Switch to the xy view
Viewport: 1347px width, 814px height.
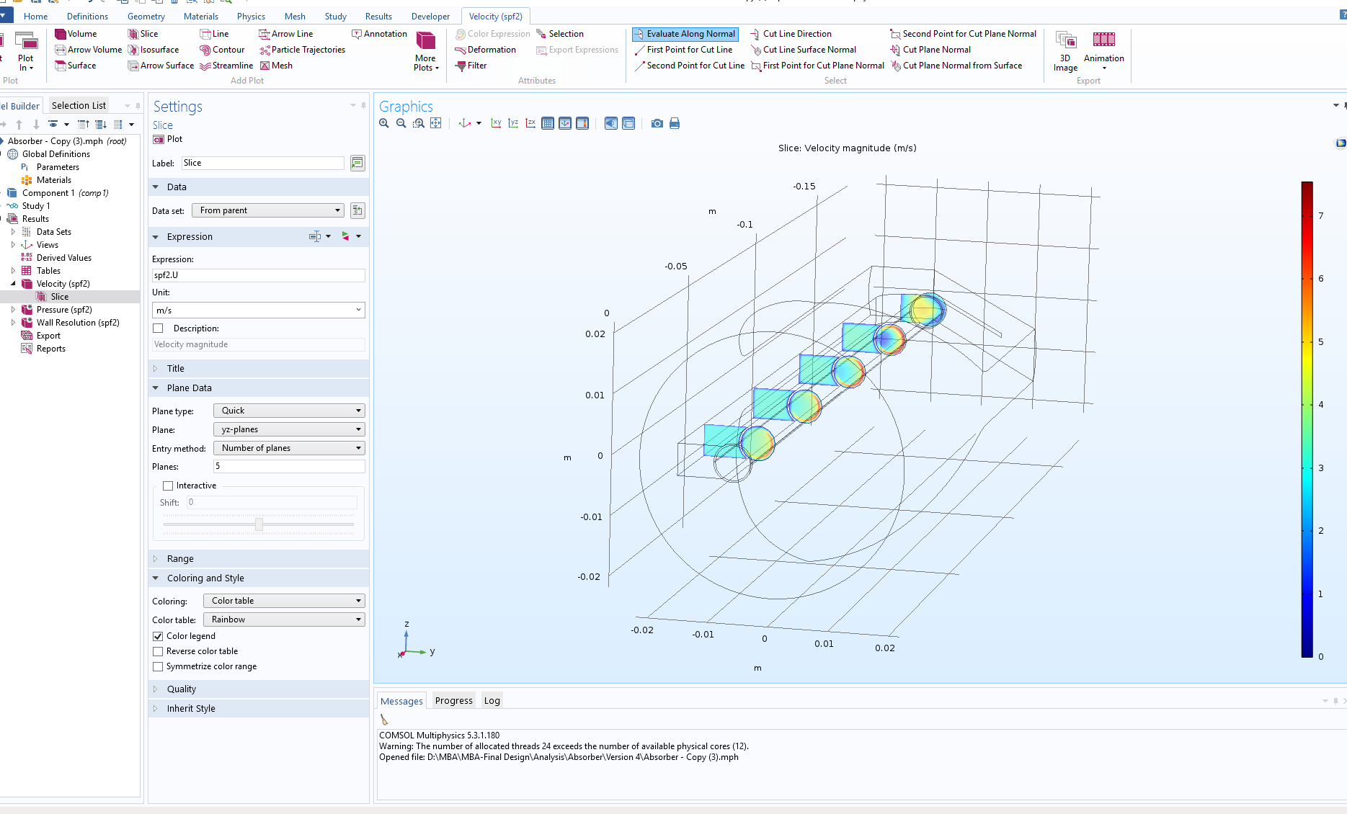496,123
